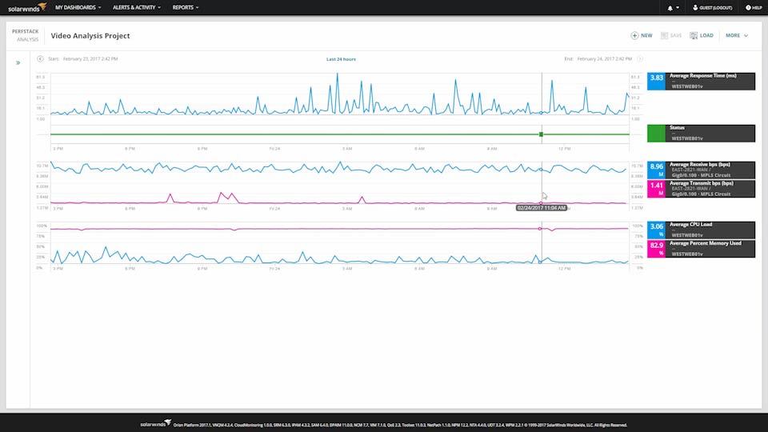Create a new PerfStack project with New
Screen dimensions: 768x432
click(641, 35)
